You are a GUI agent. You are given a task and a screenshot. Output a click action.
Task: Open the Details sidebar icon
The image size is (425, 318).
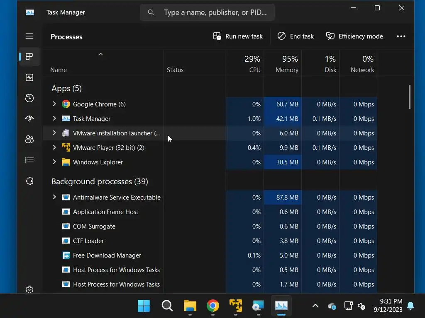pyautogui.click(x=29, y=160)
